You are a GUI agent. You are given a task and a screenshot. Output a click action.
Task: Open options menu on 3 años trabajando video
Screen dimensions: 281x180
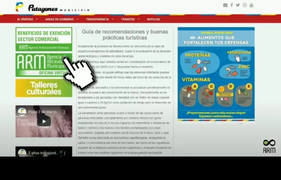(x=64, y=153)
